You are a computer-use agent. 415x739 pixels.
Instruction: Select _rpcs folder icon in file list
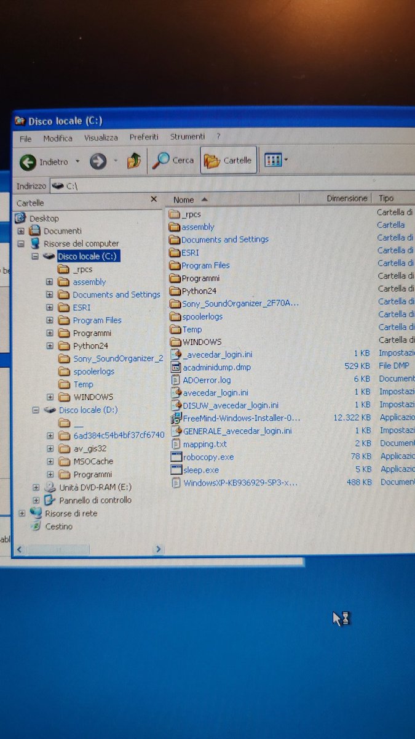click(x=174, y=214)
